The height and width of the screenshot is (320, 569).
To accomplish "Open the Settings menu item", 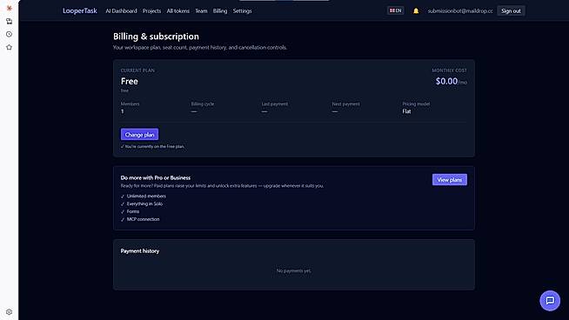I will pyautogui.click(x=242, y=11).
